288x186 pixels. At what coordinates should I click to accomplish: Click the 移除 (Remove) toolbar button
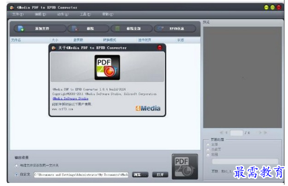(x=88, y=28)
